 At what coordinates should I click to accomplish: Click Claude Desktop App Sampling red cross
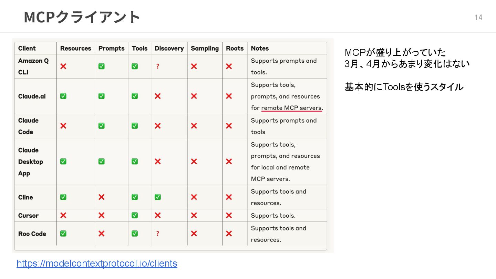[194, 161]
